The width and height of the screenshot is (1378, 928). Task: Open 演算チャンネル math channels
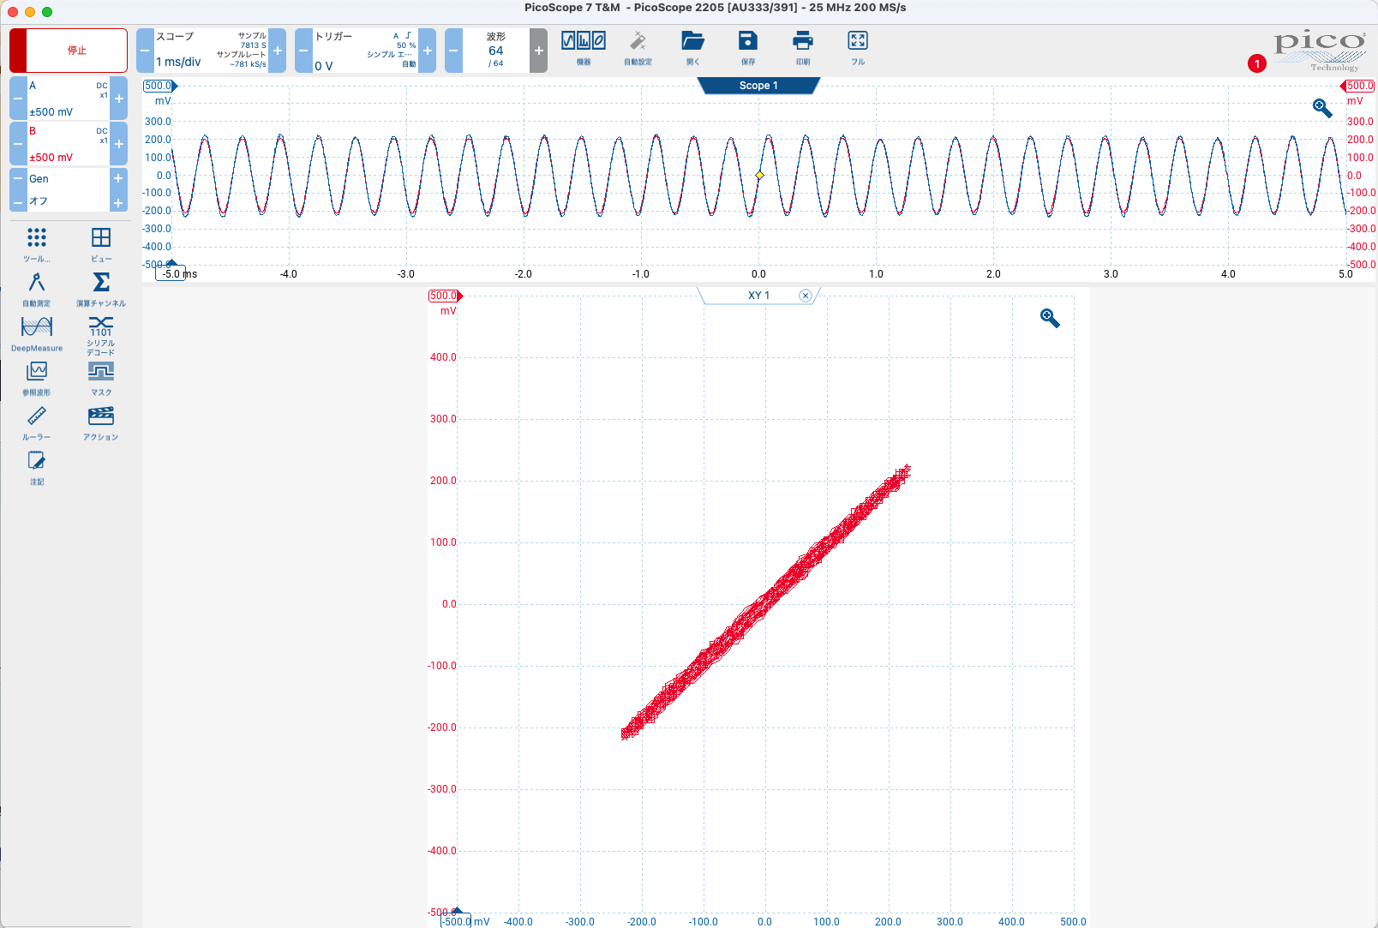[x=101, y=288]
